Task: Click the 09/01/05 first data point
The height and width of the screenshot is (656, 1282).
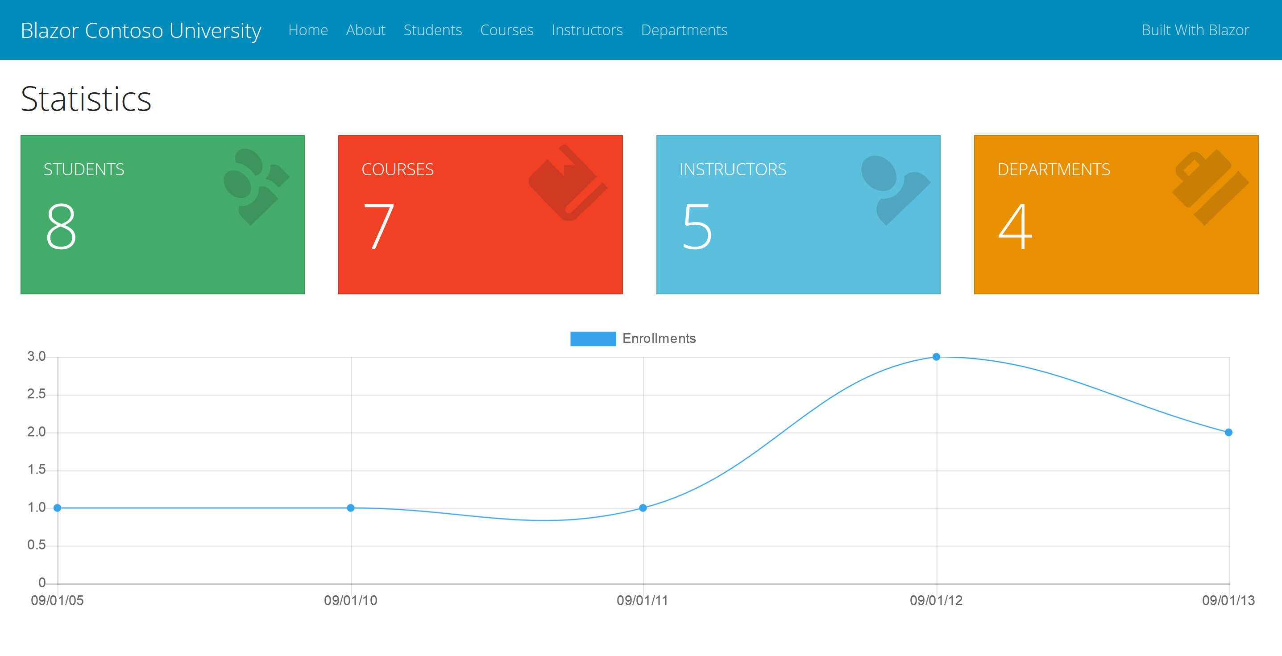Action: (x=58, y=508)
